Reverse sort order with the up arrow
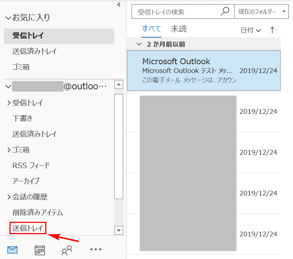This screenshot has width=293, height=259. 272,30
